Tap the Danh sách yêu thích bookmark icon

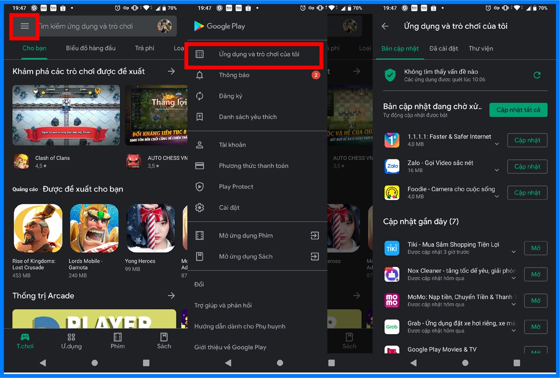click(x=199, y=117)
